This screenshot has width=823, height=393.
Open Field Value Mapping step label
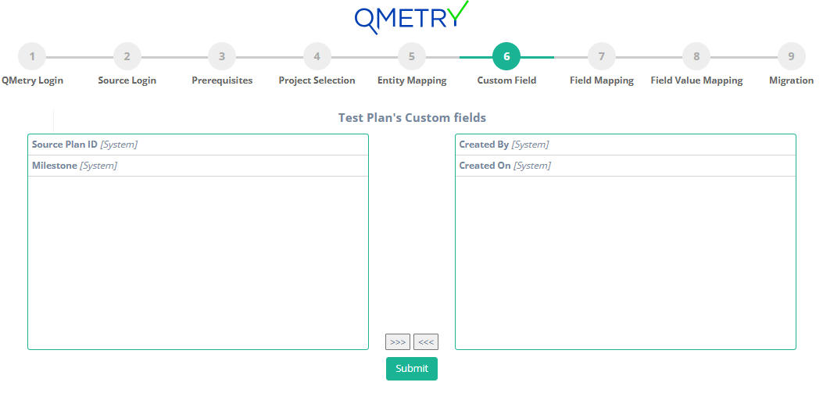696,80
